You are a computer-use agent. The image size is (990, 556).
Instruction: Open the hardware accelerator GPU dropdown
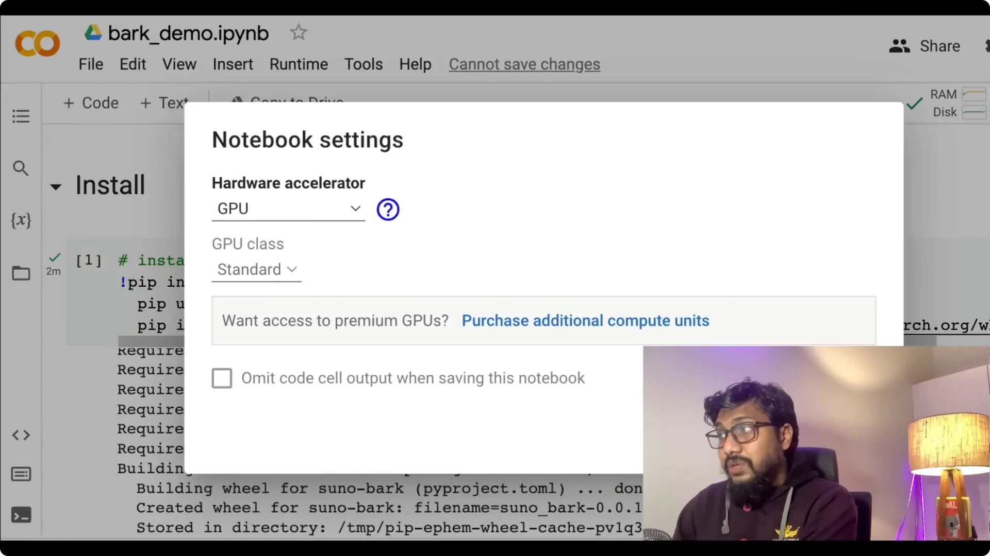tap(288, 208)
